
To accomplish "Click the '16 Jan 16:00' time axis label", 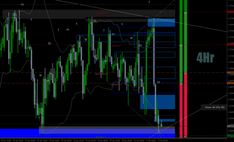I will 42,141.
